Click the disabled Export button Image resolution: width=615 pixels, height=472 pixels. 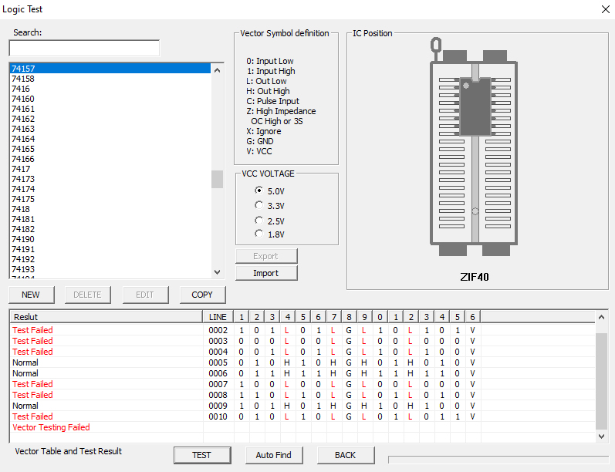[266, 256]
